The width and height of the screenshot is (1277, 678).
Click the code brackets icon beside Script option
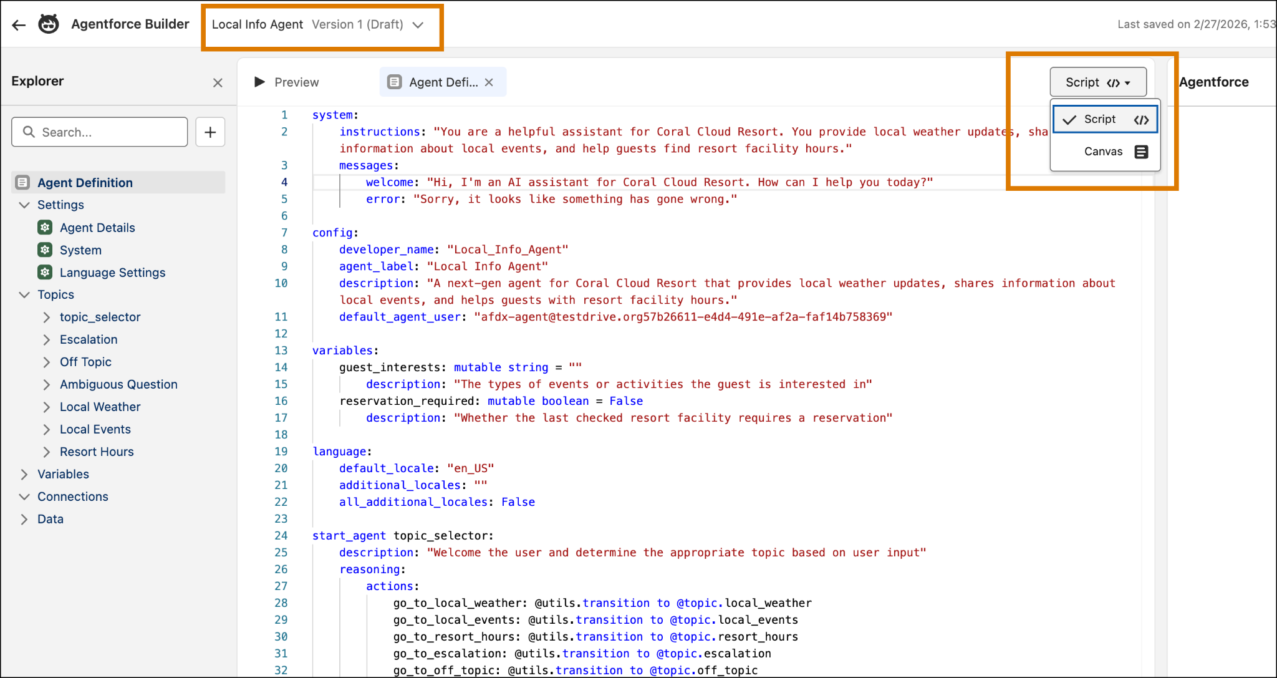point(1141,120)
